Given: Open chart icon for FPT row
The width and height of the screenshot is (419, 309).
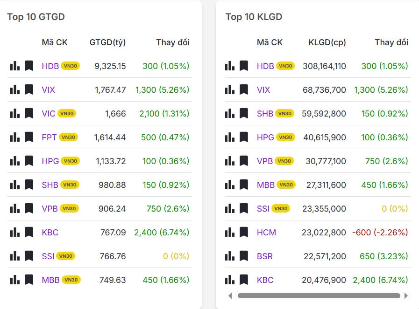Looking at the screenshot, I should [15, 137].
